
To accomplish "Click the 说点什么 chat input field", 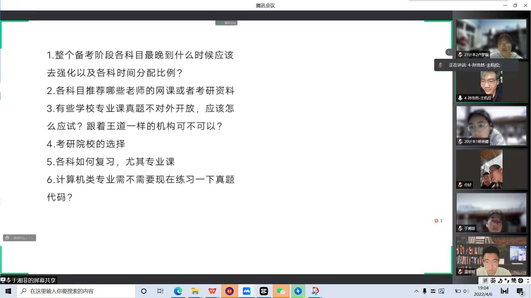I will (x=20, y=238).
